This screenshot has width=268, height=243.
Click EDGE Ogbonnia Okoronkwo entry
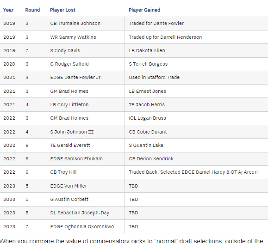point(82,227)
